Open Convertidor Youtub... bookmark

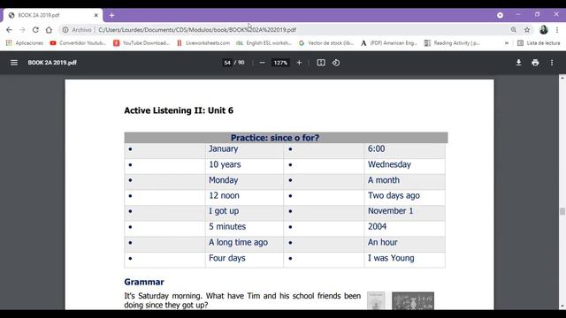78,43
